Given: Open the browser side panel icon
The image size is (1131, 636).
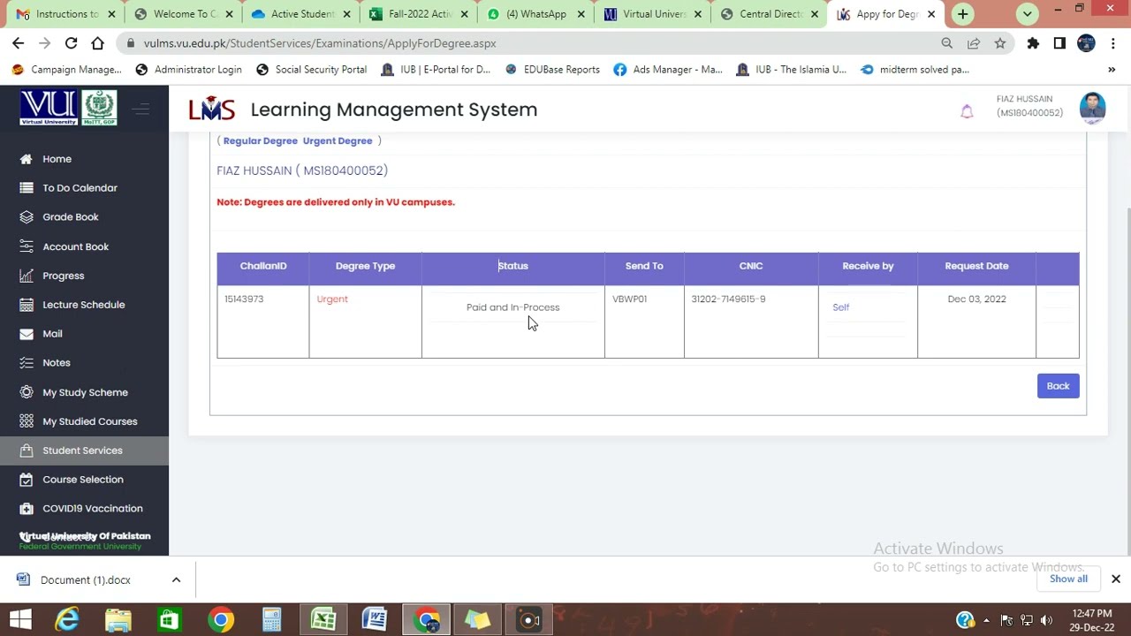Looking at the screenshot, I should tap(1059, 43).
